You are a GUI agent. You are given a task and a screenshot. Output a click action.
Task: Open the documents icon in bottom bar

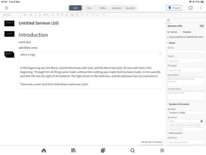tap(103, 150)
